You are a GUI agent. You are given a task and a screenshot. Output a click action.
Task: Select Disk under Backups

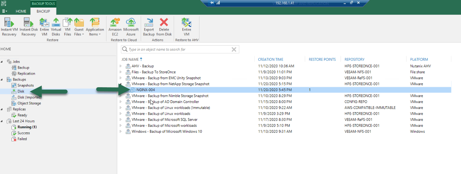21,91
